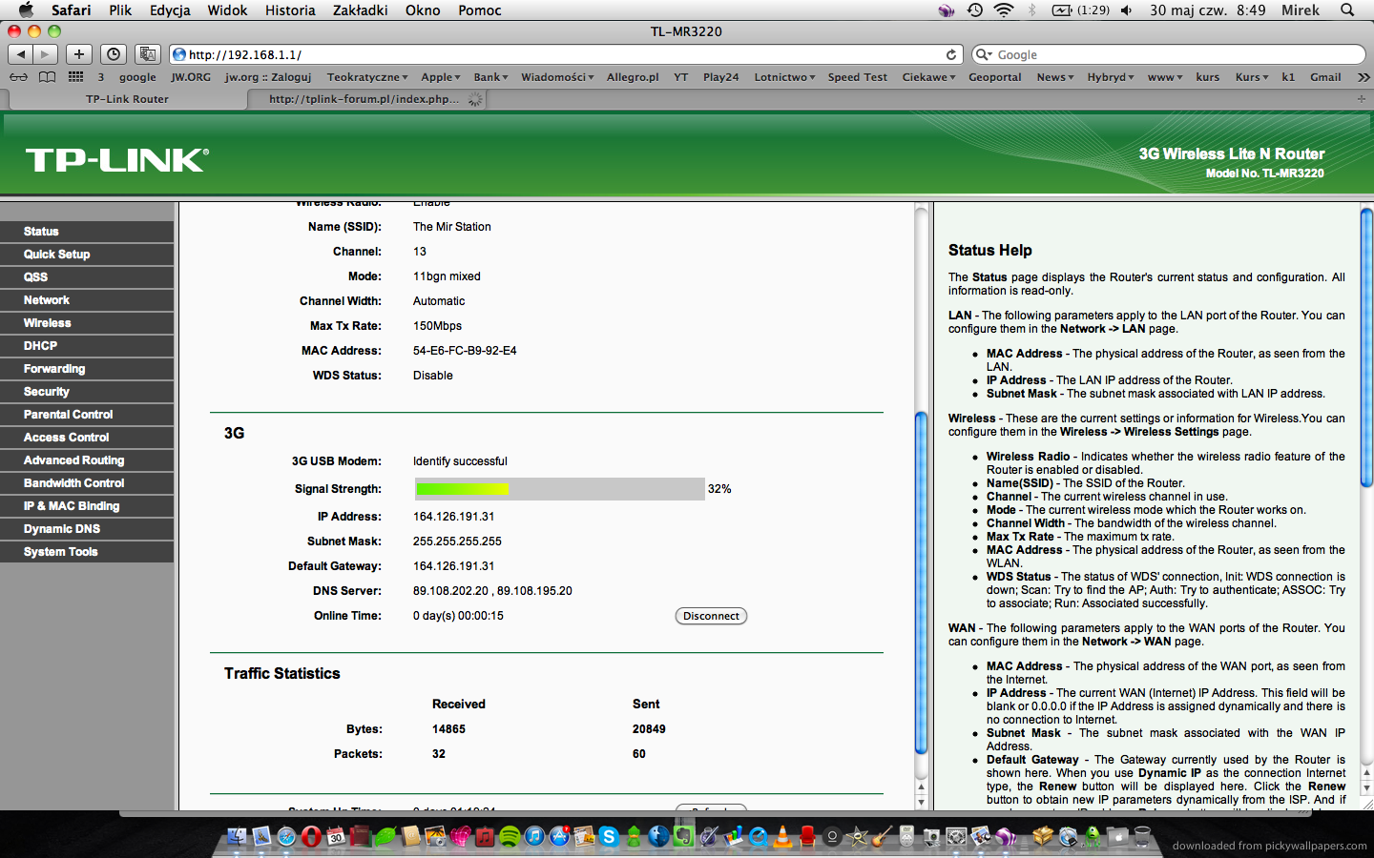Expand the Teokratyczne bookmarks folder
This screenshot has height=858, width=1374.
367,77
